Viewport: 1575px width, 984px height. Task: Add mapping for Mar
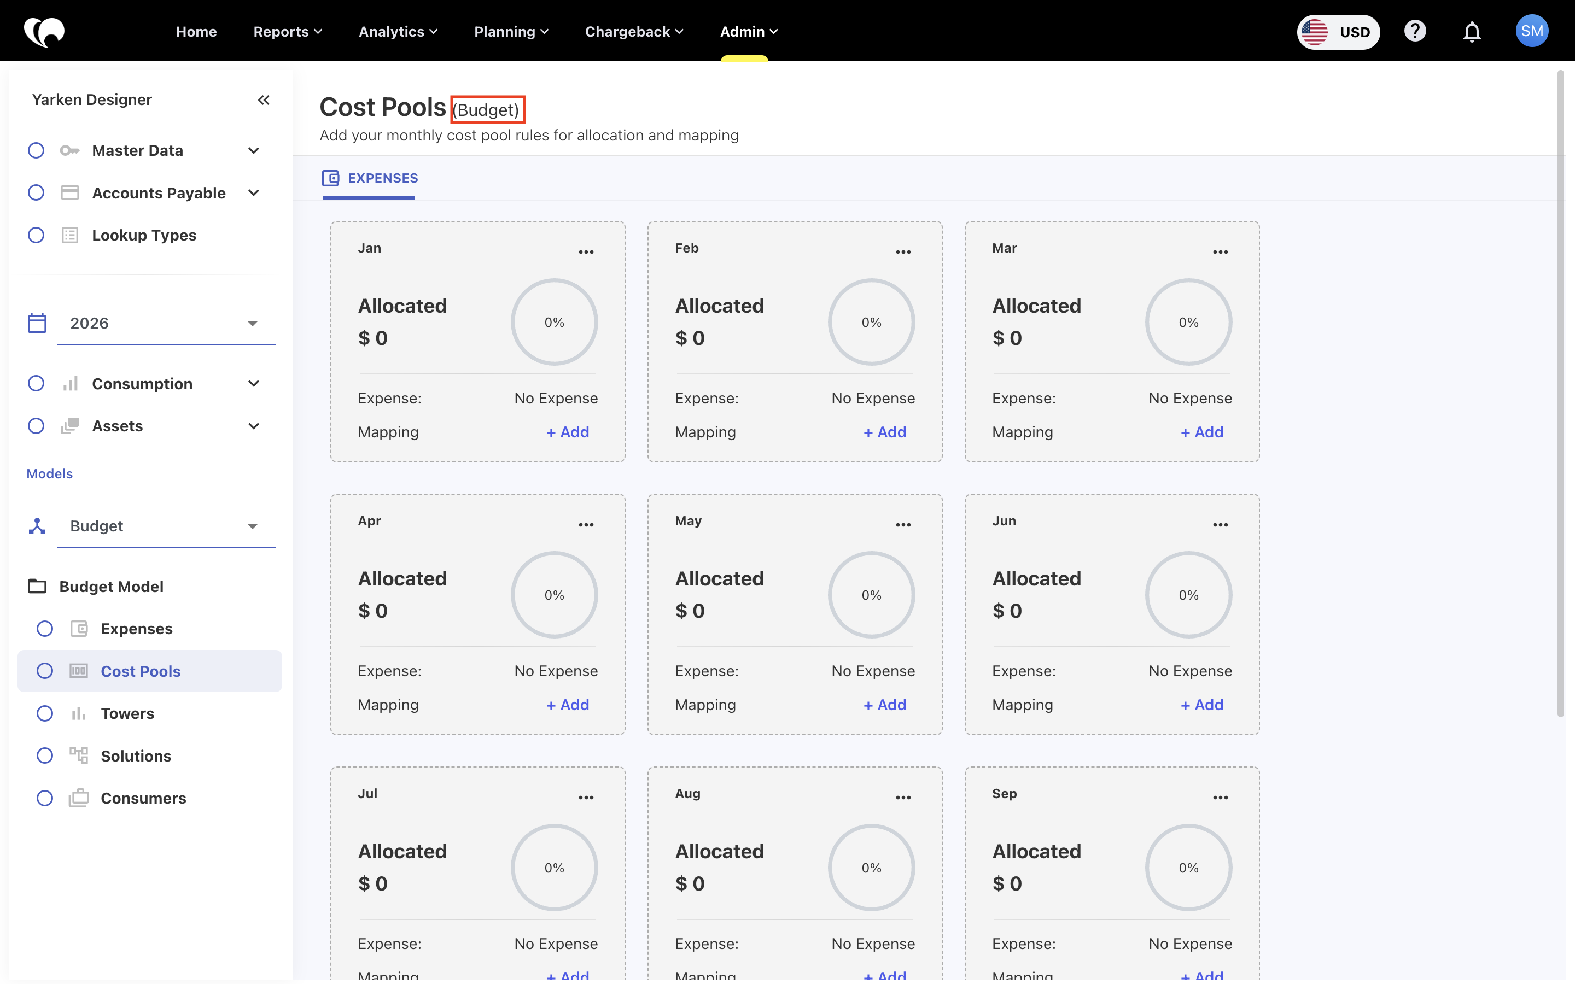pos(1202,431)
